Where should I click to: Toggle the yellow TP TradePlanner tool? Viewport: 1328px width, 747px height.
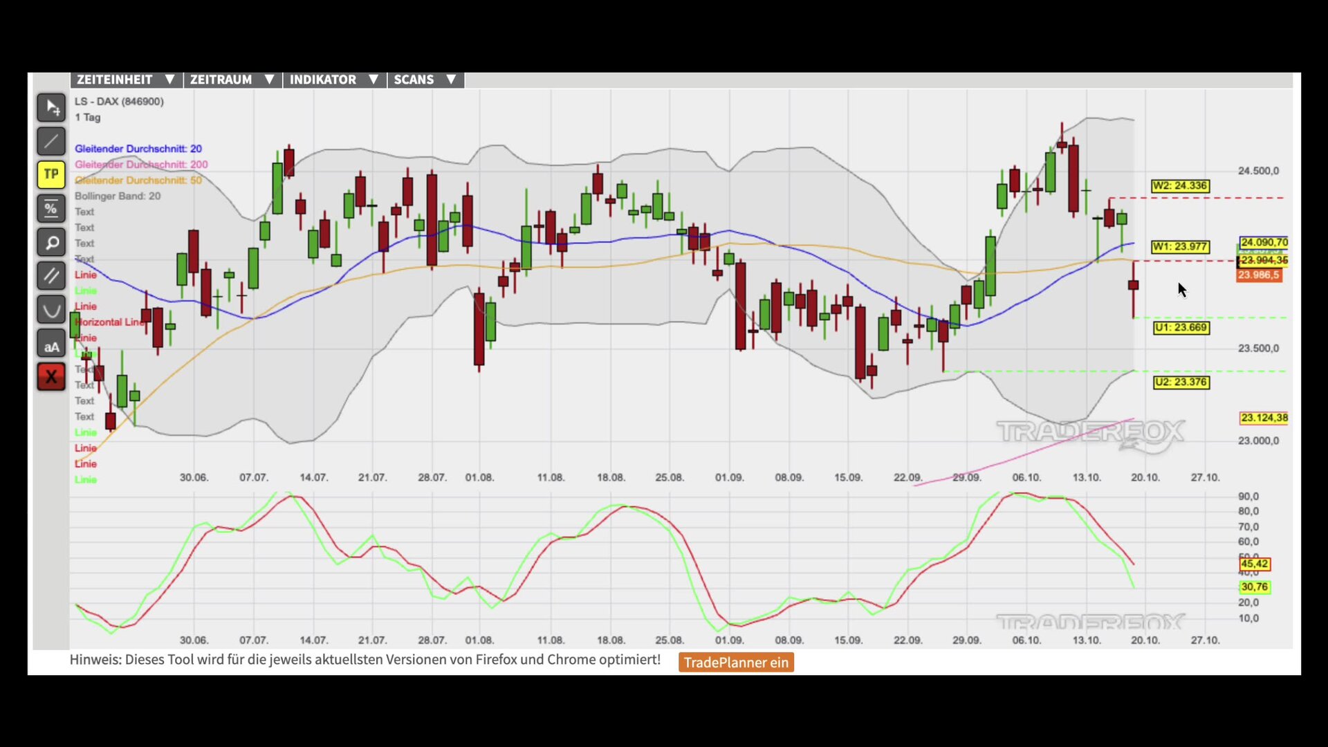pyautogui.click(x=51, y=175)
